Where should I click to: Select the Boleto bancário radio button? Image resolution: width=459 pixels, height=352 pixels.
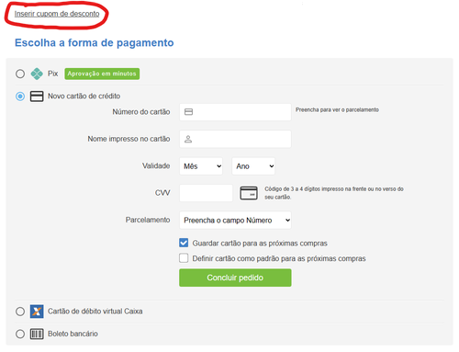[20, 334]
